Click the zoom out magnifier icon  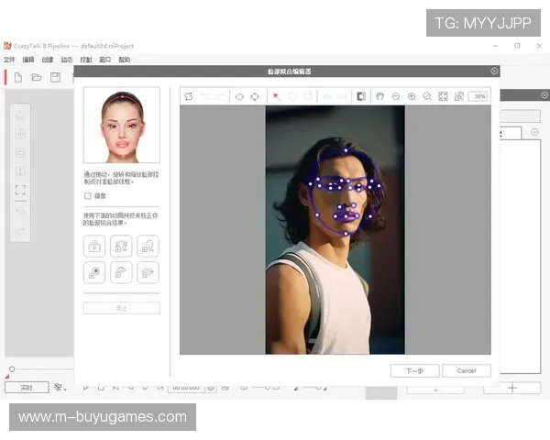395,96
